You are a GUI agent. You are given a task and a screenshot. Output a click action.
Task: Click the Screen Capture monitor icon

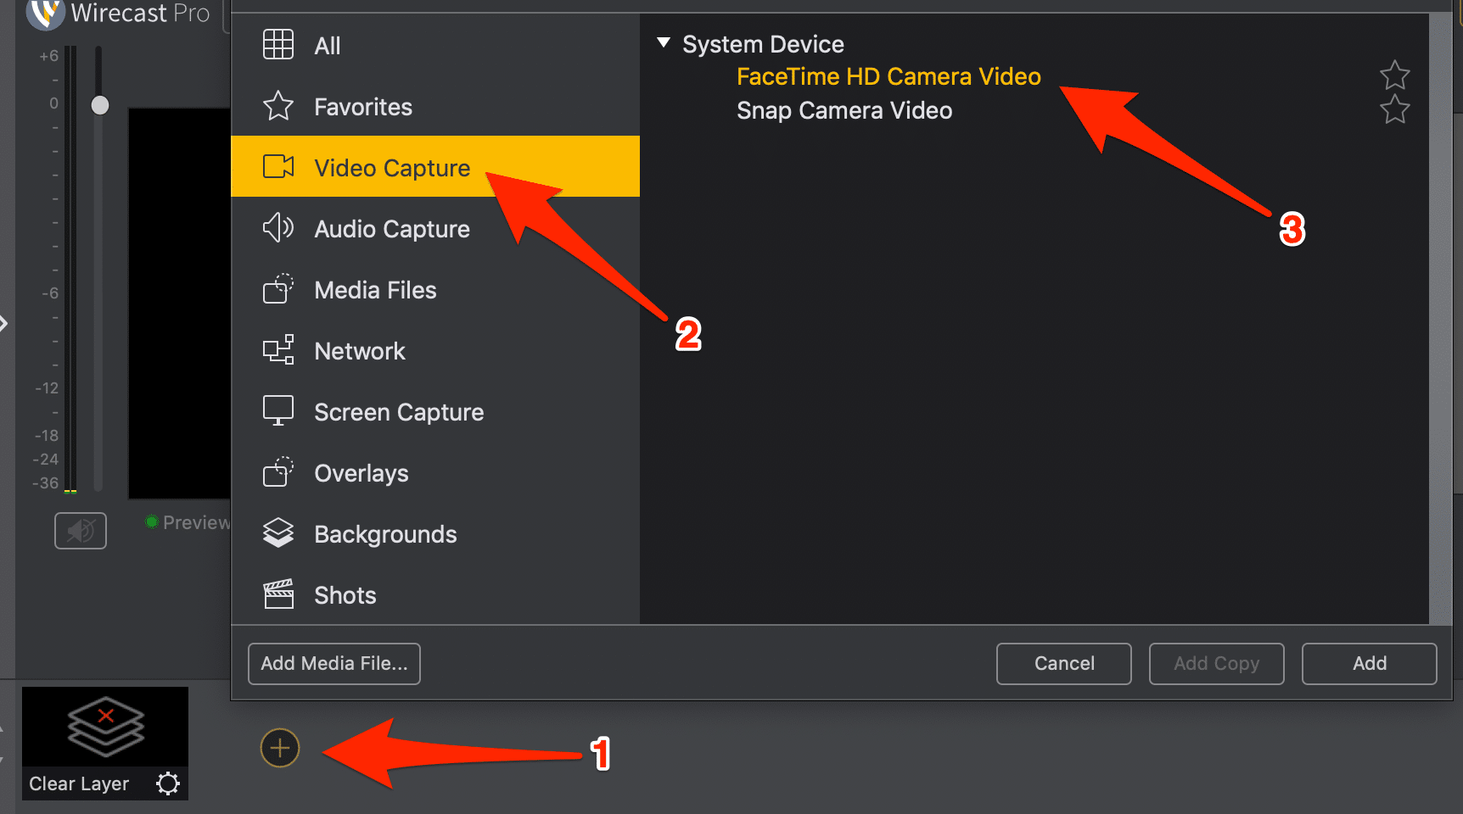coord(278,411)
